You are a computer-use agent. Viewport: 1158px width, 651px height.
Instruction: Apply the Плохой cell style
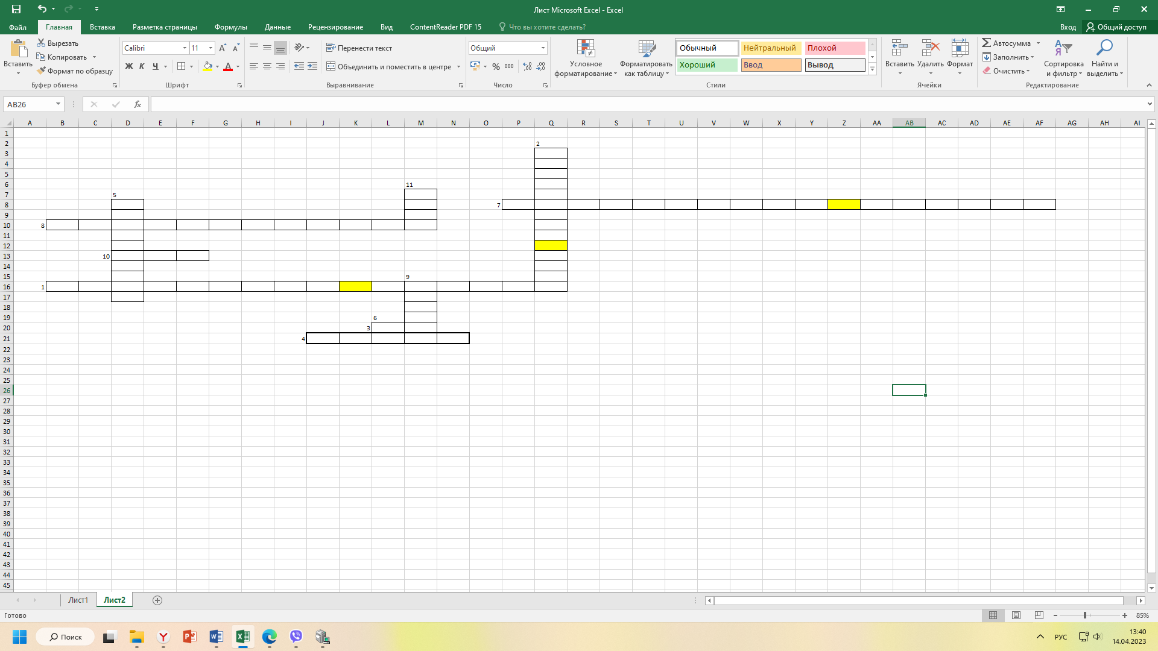[x=835, y=48]
